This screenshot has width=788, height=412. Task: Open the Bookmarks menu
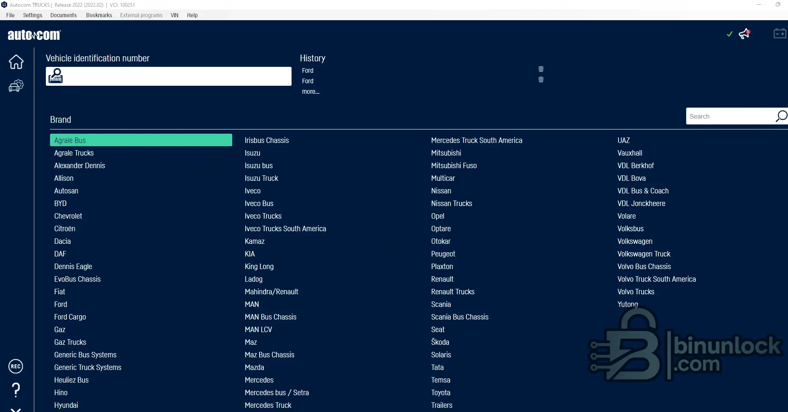[x=99, y=15]
